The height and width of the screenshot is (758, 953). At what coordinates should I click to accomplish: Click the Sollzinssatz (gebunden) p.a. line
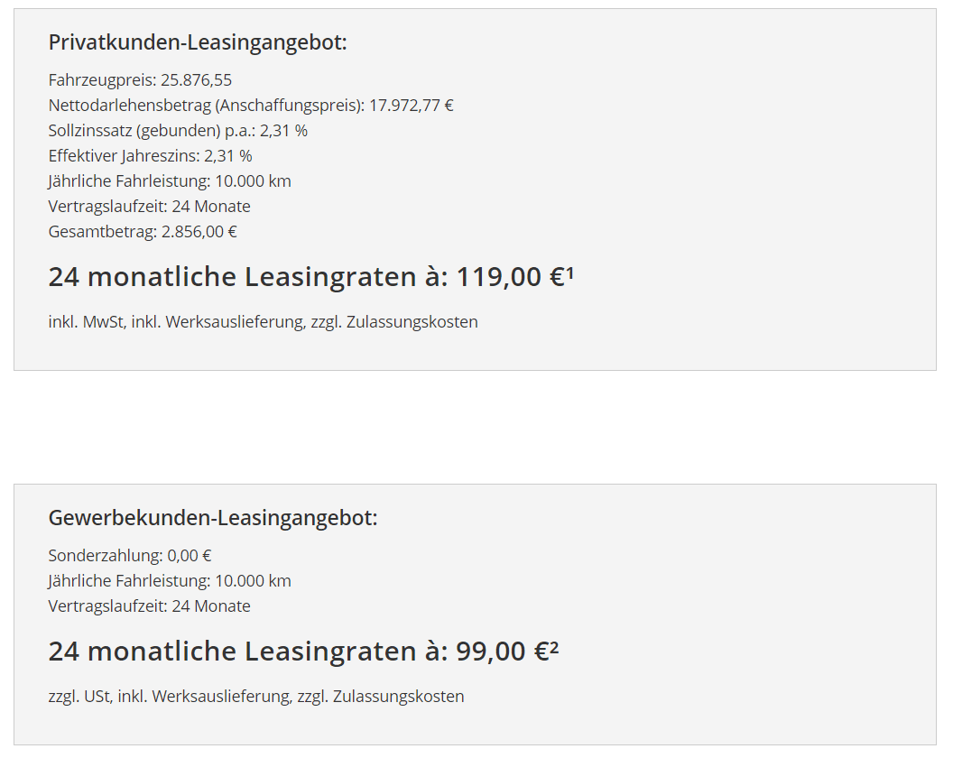[178, 131]
